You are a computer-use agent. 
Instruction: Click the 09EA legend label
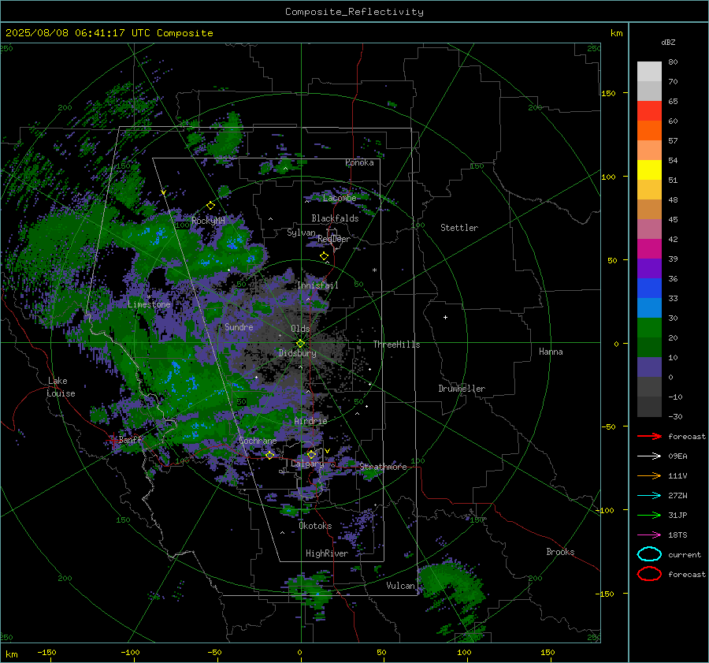677,456
